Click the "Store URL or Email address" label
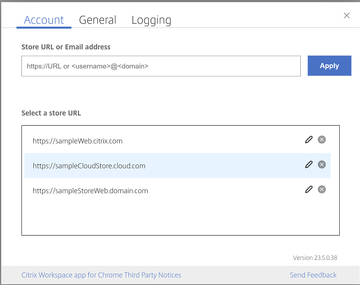 [x=66, y=47]
